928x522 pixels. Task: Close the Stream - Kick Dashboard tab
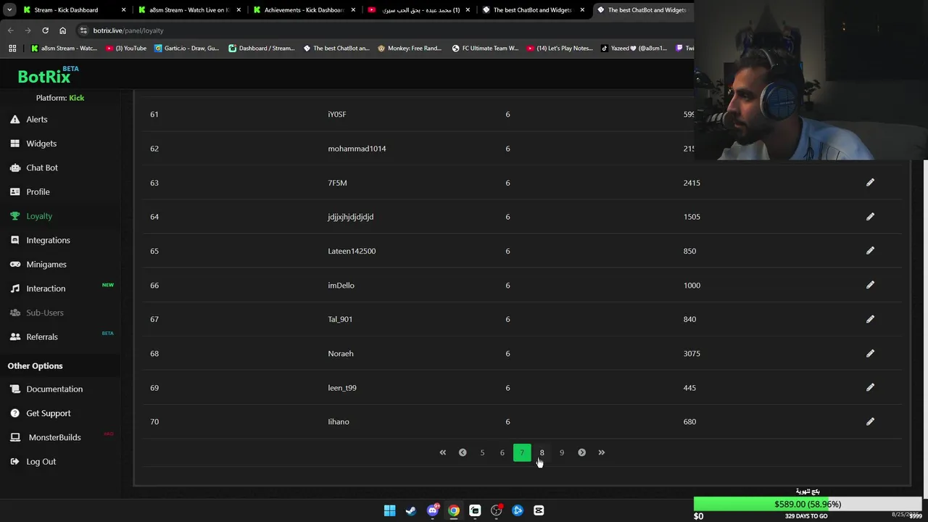tap(124, 10)
